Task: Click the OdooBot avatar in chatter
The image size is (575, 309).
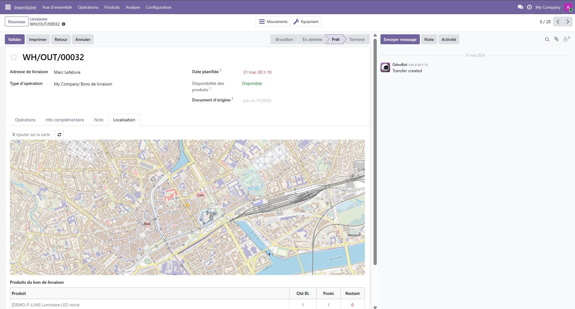Action: pos(385,67)
